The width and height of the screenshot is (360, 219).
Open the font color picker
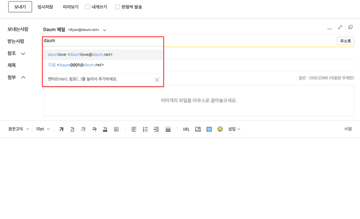pos(105,129)
